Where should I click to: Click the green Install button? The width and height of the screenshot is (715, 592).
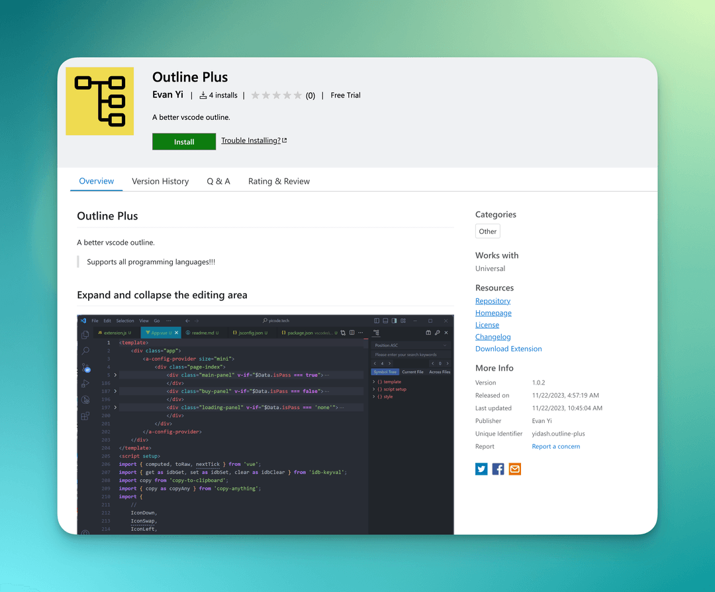click(184, 141)
